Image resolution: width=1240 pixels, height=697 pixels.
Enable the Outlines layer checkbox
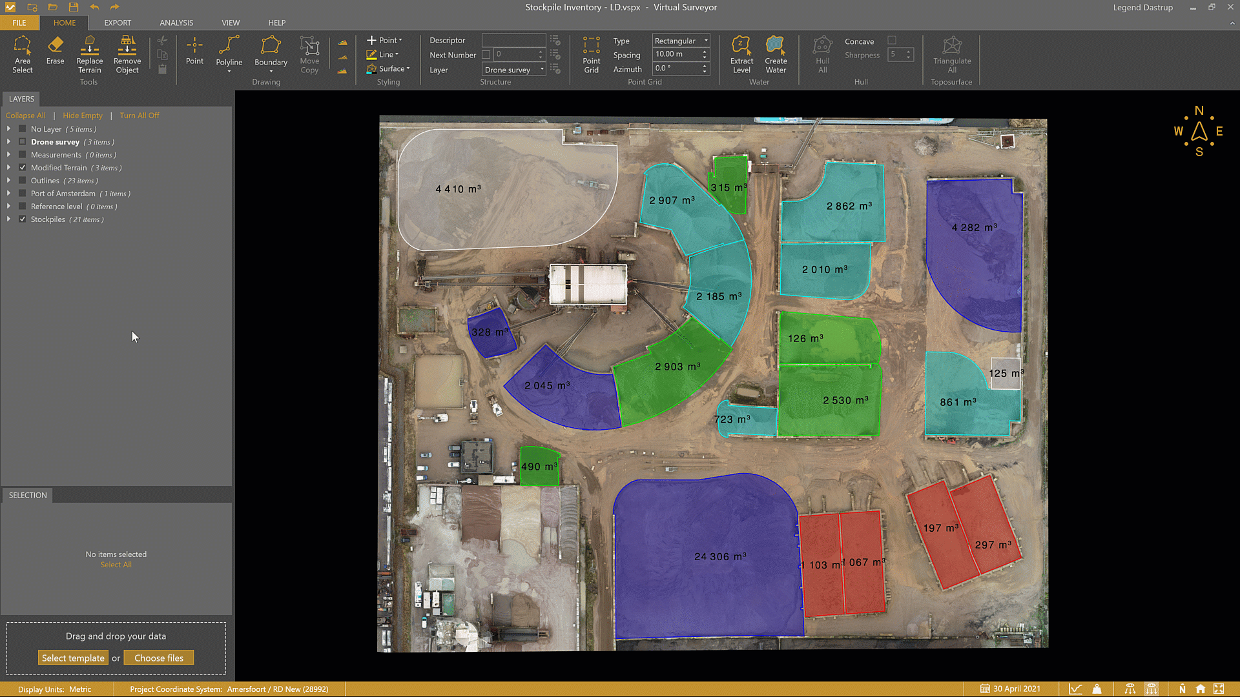pyautogui.click(x=23, y=181)
